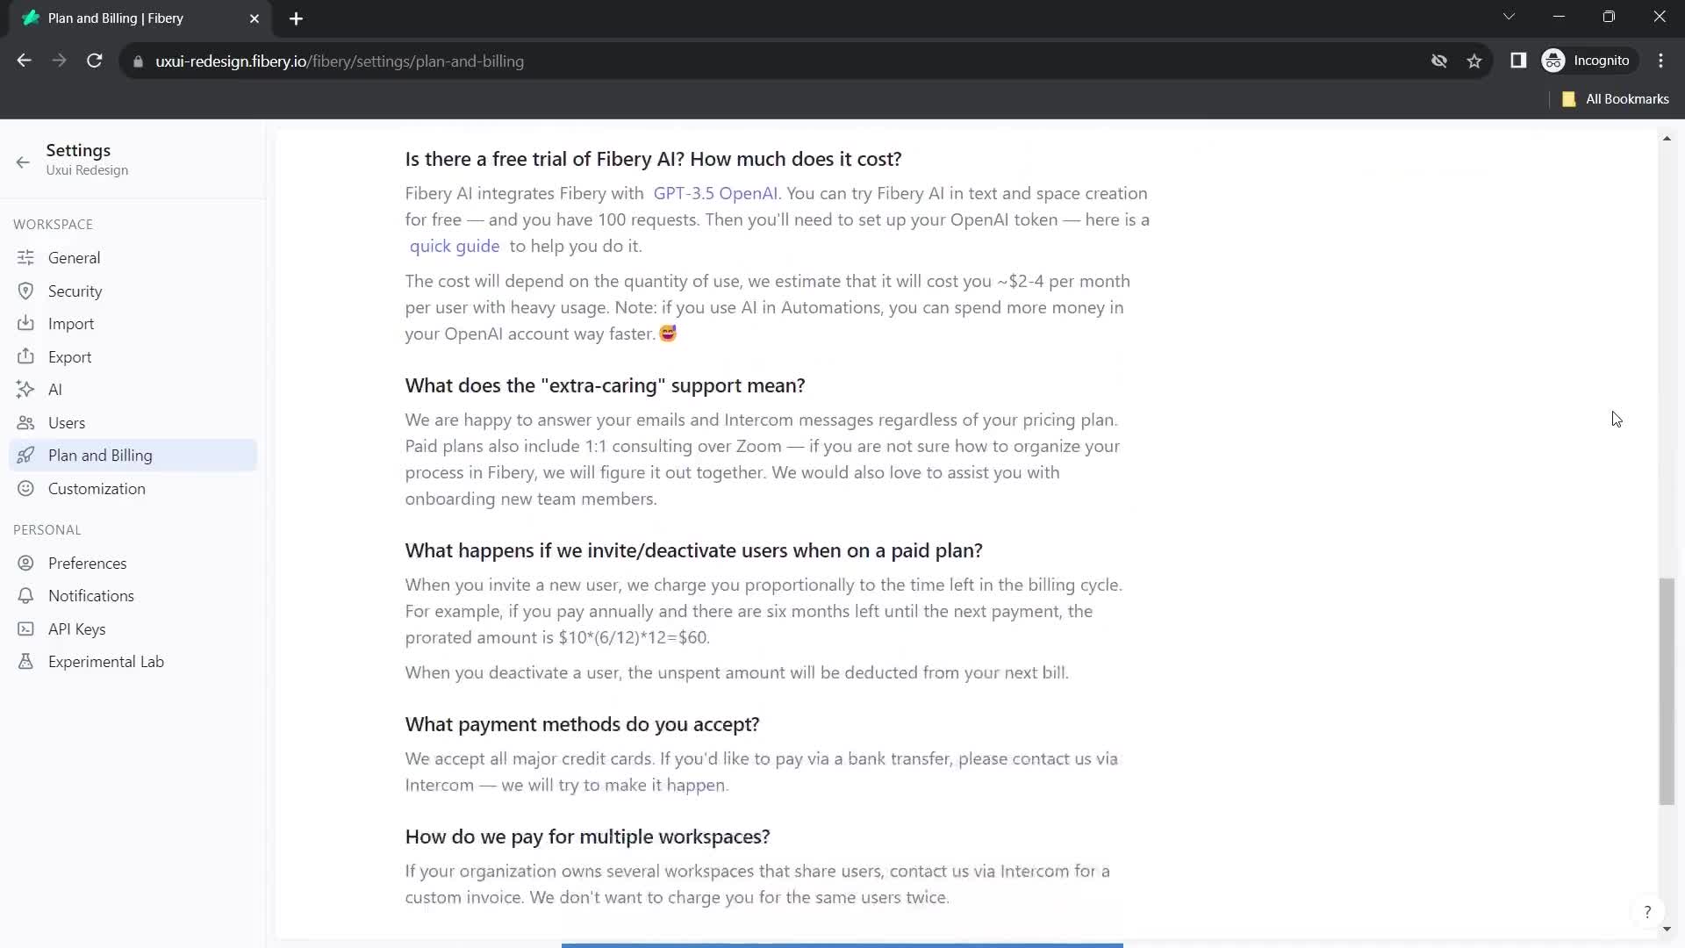This screenshot has width=1685, height=948.
Task: Open Export settings panel
Action: pos(69,356)
